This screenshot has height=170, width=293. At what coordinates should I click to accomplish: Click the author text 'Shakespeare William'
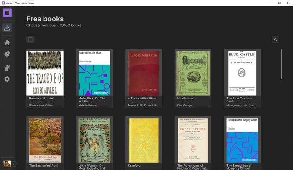(x=41, y=105)
